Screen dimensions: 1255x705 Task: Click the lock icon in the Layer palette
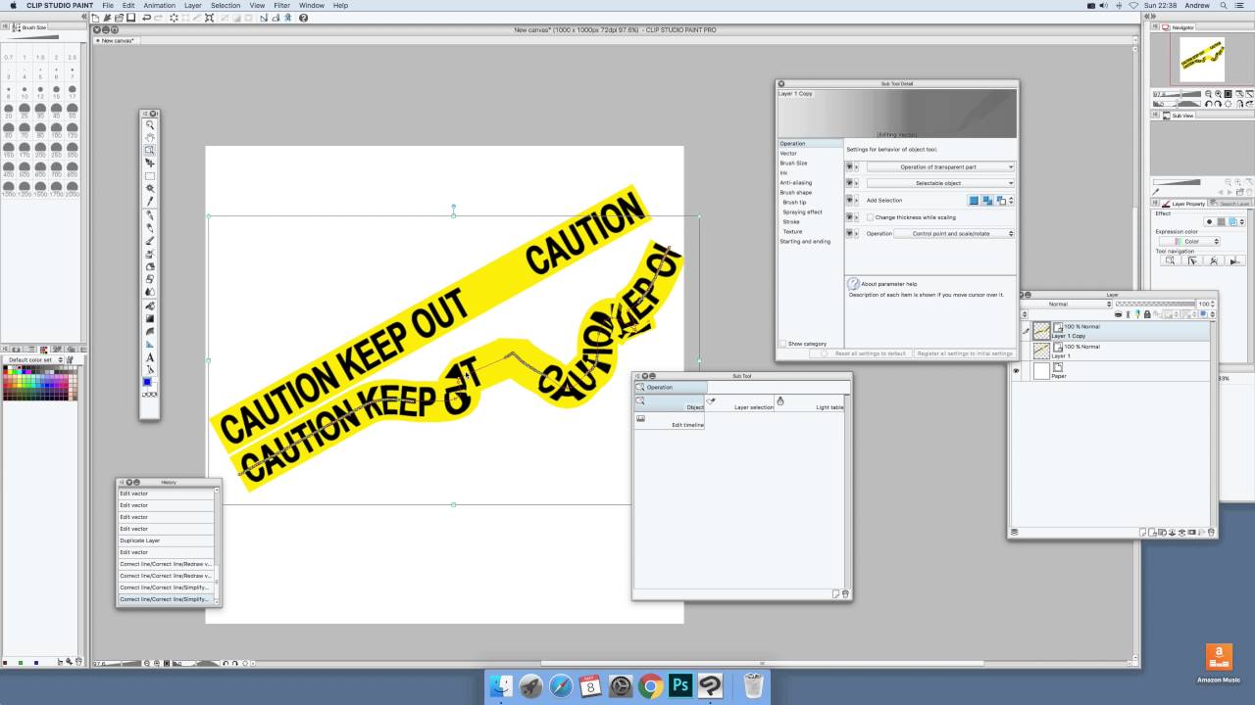tap(1147, 314)
